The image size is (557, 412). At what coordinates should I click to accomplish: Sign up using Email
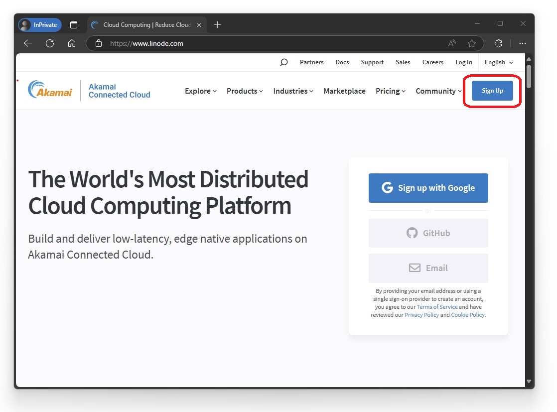tap(428, 268)
